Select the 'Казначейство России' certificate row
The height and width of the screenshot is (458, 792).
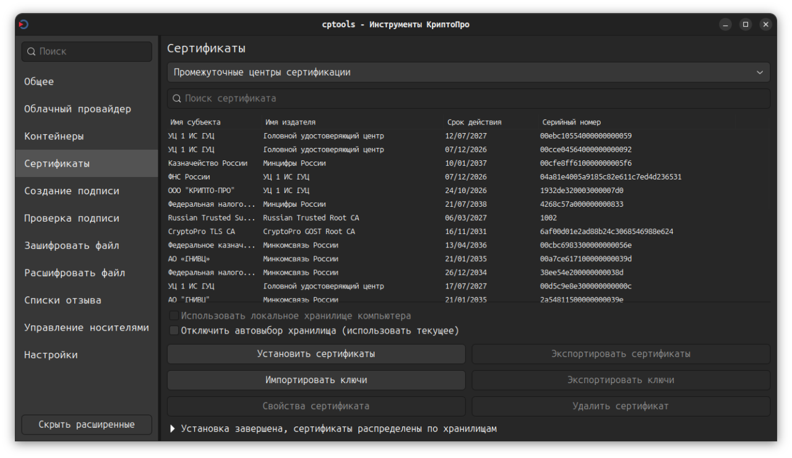coord(468,163)
